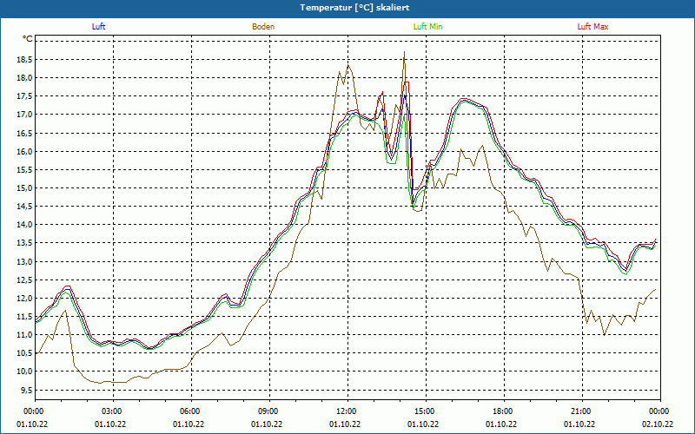Select the 12.0 y-axis tick label
The height and width of the screenshot is (434, 695).
click(x=23, y=298)
